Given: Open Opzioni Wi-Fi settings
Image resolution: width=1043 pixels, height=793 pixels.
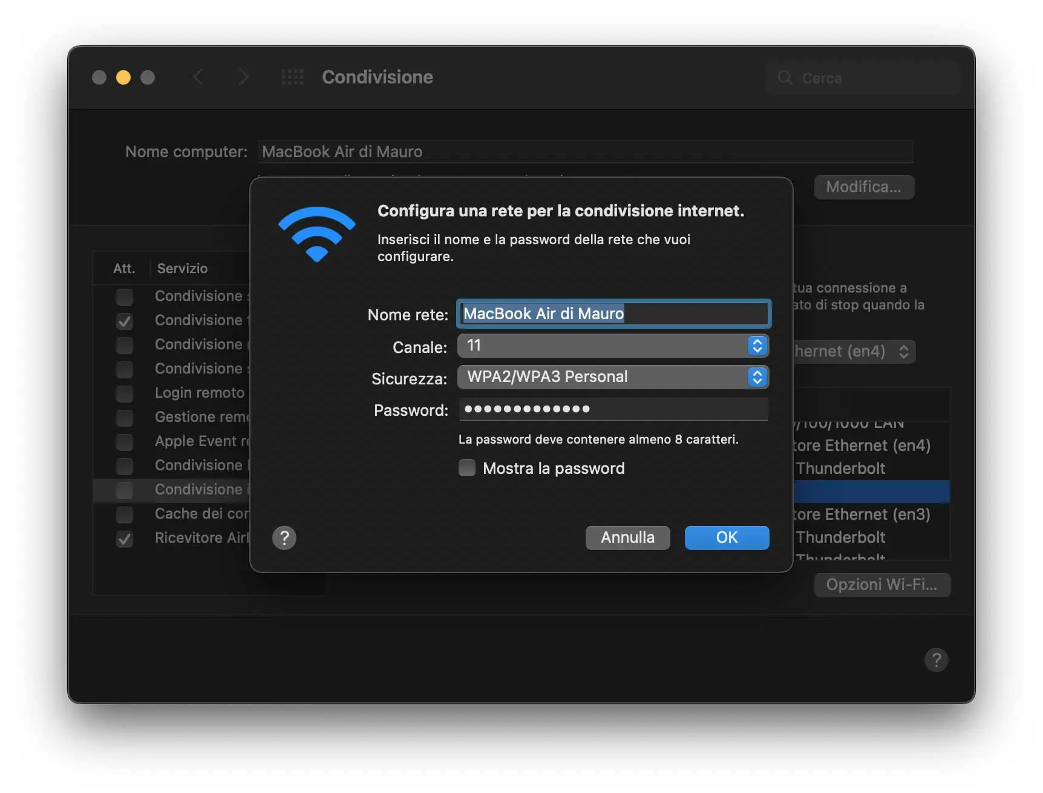Looking at the screenshot, I should [882, 584].
